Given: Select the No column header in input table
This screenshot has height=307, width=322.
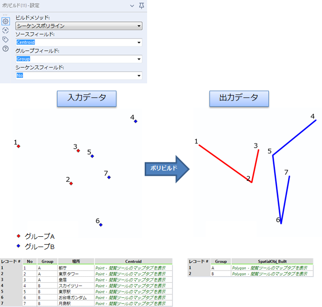Looking at the screenshot, I should tap(30, 261).
